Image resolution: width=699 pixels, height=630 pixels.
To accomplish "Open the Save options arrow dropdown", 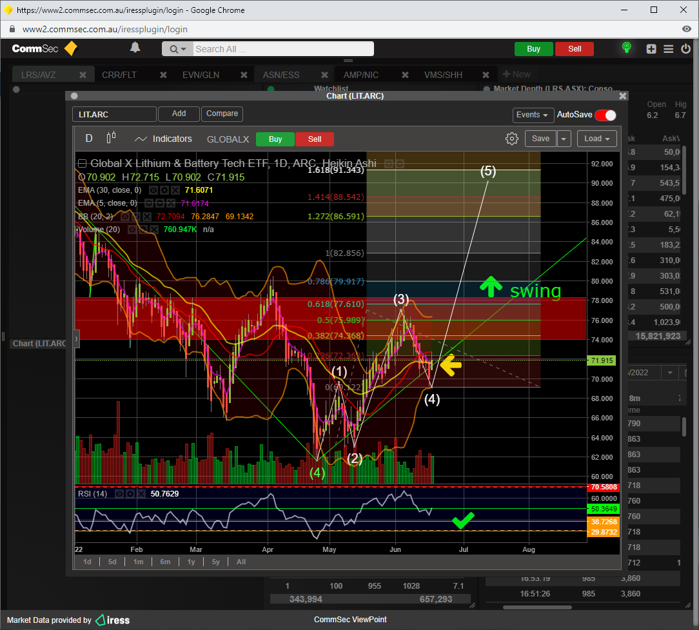I will tap(564, 139).
